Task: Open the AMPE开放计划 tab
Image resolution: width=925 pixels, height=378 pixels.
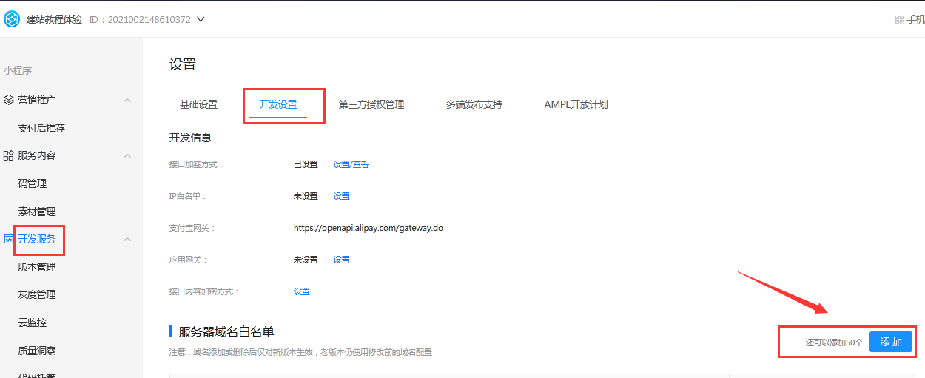Action: pyautogui.click(x=576, y=104)
